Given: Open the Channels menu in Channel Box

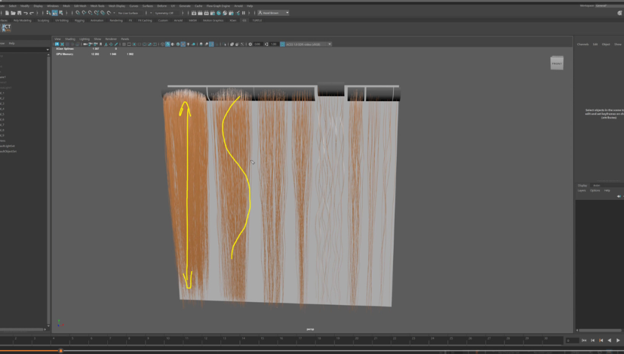Looking at the screenshot, I should [x=583, y=44].
